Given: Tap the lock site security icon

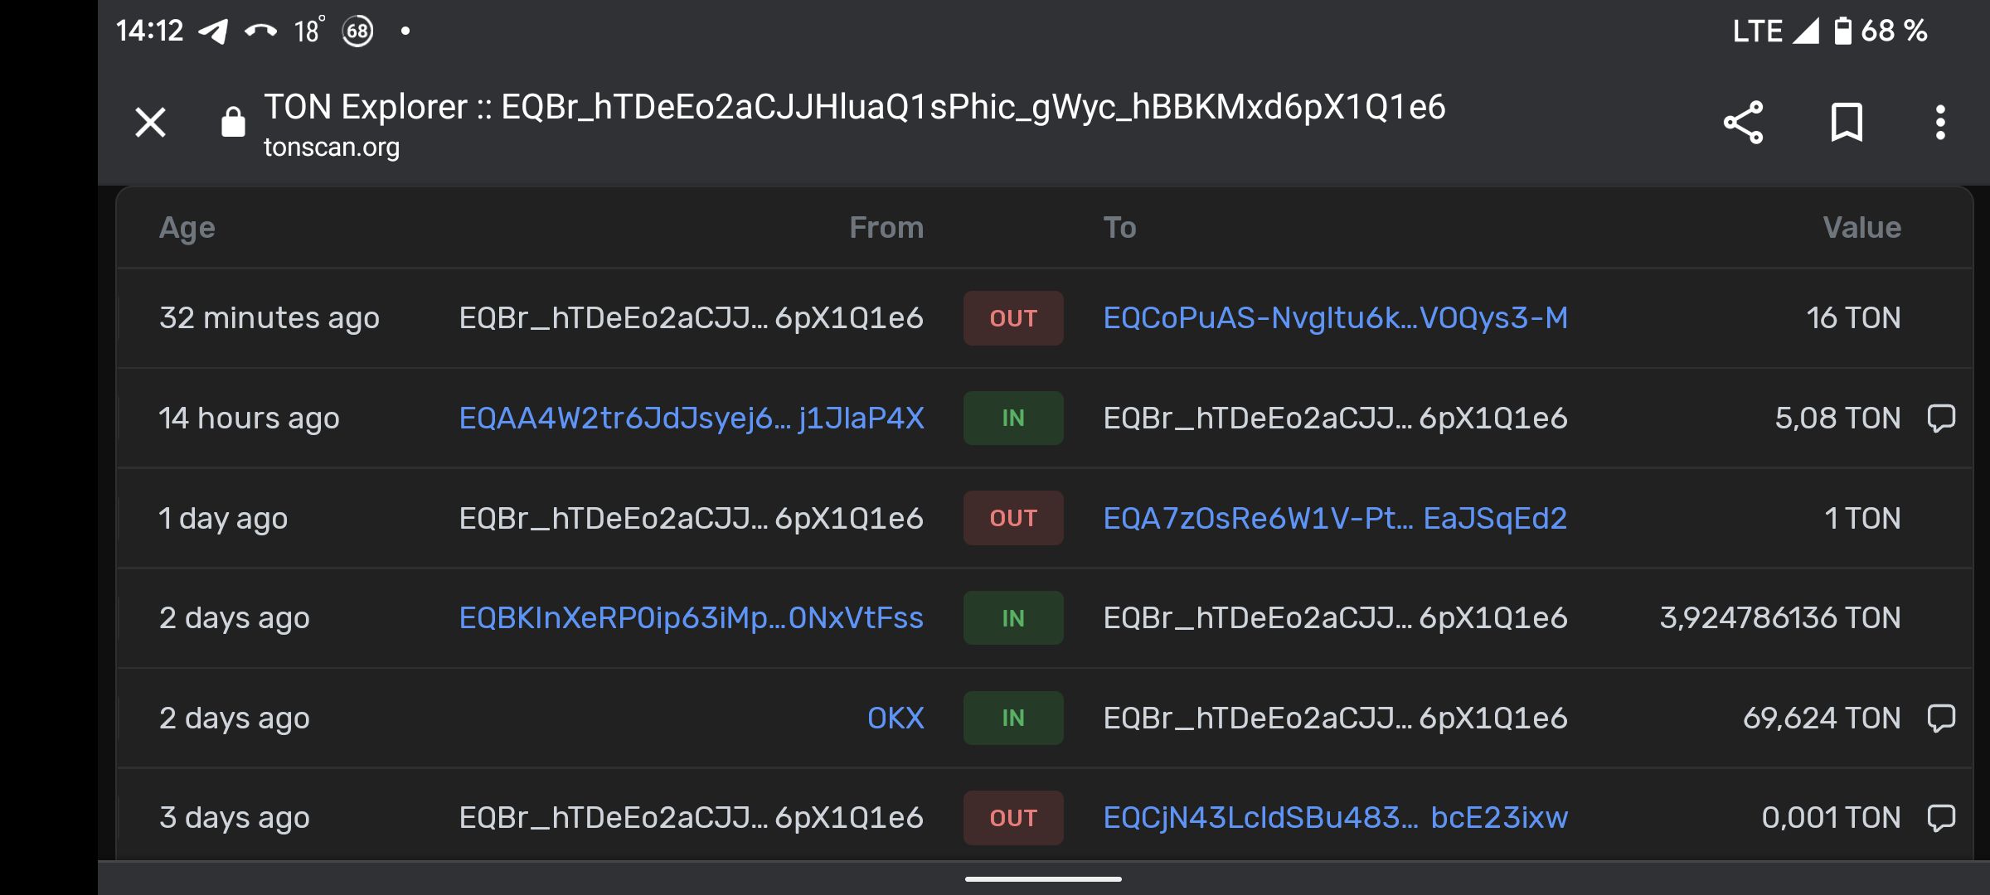Looking at the screenshot, I should [233, 123].
